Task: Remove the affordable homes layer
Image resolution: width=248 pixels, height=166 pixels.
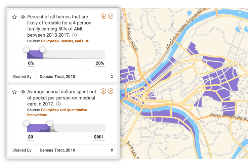Action: point(111,16)
